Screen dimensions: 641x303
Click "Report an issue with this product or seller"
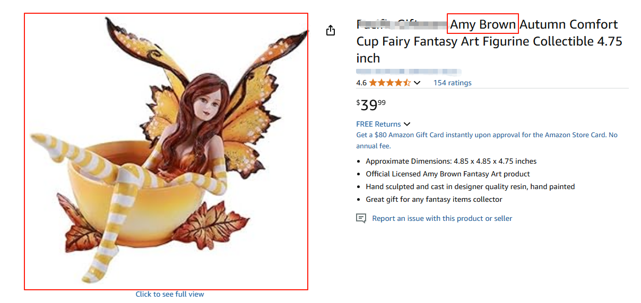point(442,218)
